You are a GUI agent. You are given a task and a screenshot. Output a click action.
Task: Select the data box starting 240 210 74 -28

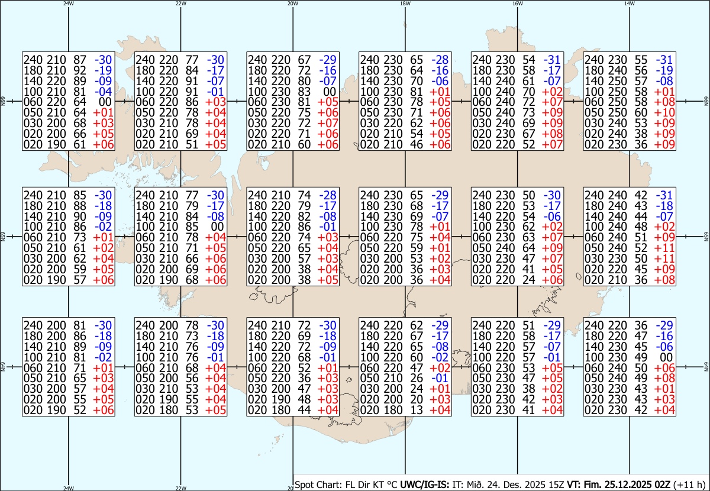tap(293, 237)
